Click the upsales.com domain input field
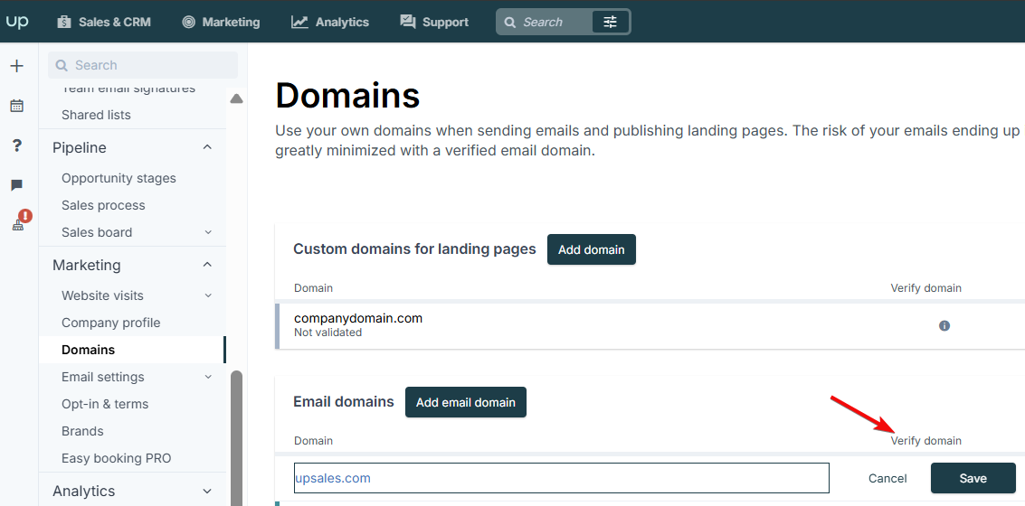Screen dimensions: 1025x506 coord(562,478)
